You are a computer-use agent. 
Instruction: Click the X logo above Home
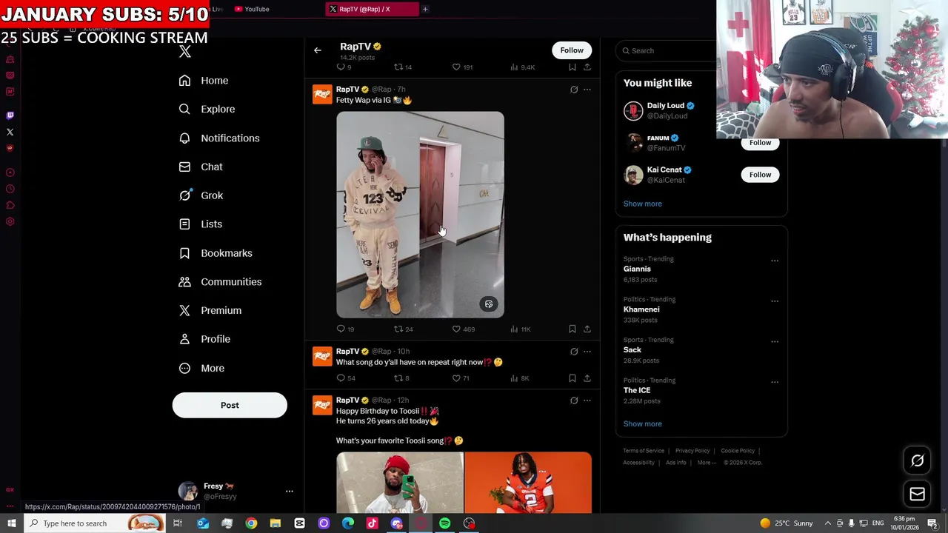185,51
